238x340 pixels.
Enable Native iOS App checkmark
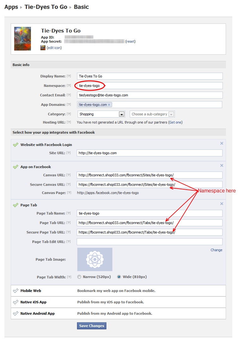[15, 302]
